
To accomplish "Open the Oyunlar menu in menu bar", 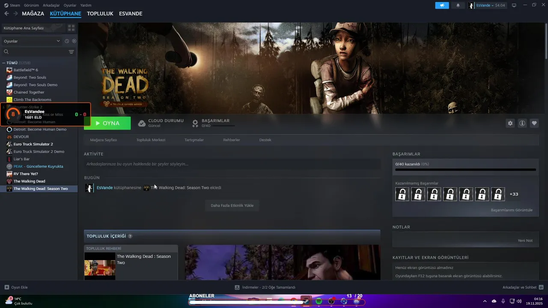I will click(x=70, y=5).
